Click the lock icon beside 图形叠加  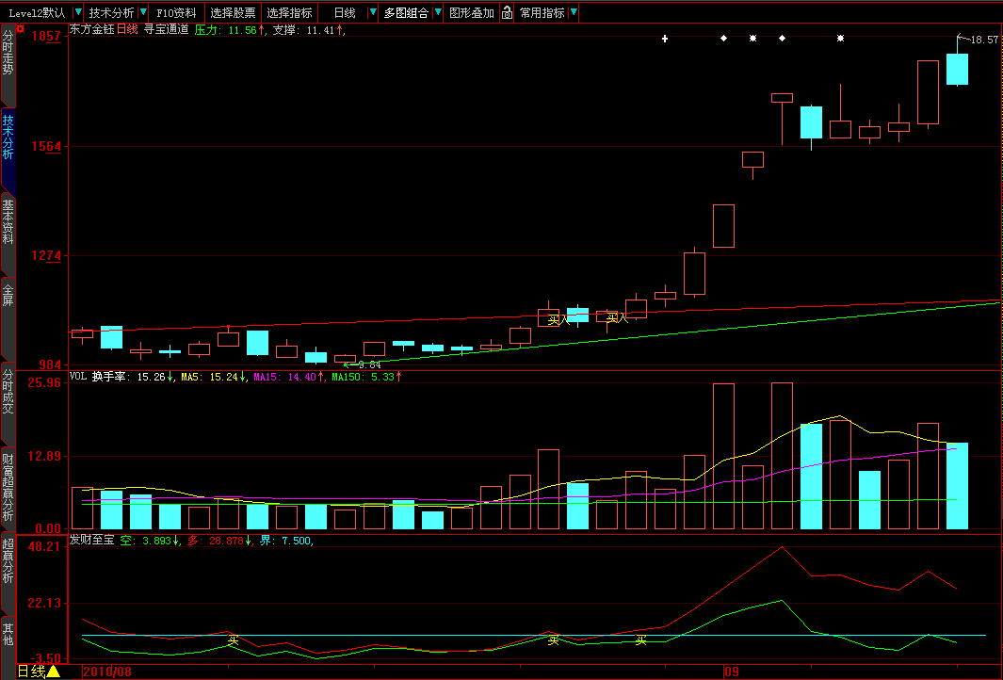click(x=507, y=13)
